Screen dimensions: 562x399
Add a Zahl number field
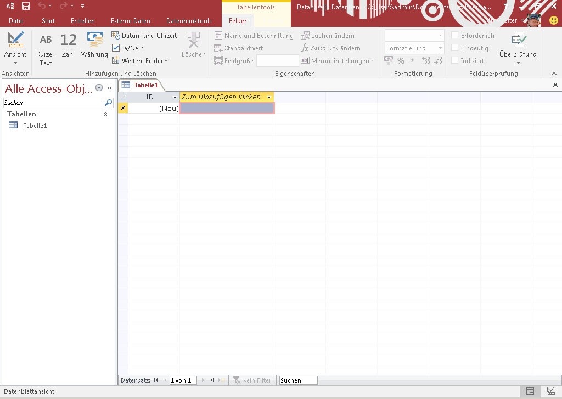point(68,40)
